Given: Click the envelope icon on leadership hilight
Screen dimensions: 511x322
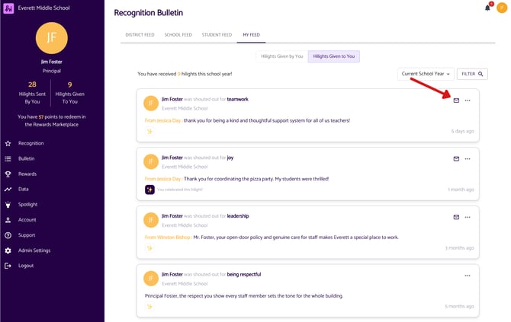Looking at the screenshot, I should point(456,217).
